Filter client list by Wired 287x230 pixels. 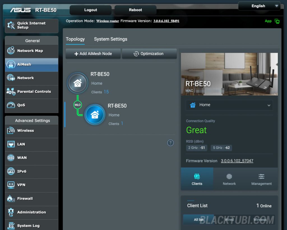click(x=229, y=220)
